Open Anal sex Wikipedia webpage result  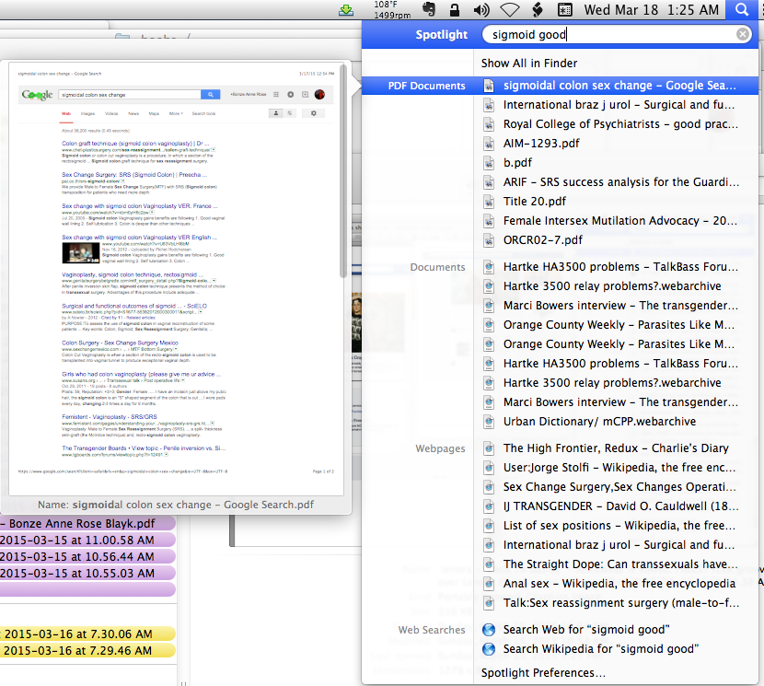pos(619,584)
